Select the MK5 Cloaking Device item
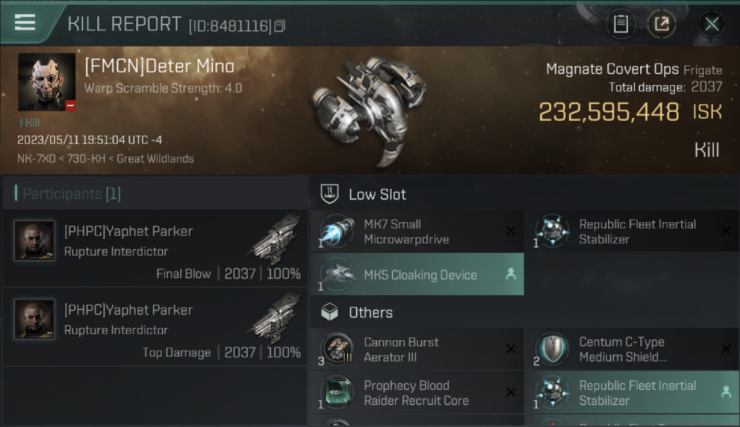Image resolution: width=740 pixels, height=427 pixels. [420, 275]
